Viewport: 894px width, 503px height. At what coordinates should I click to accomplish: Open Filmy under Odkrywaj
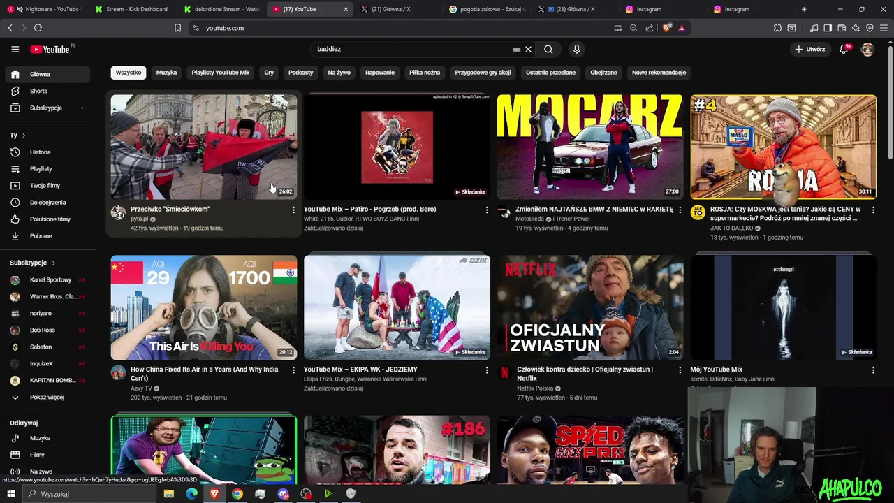click(x=47, y=455)
